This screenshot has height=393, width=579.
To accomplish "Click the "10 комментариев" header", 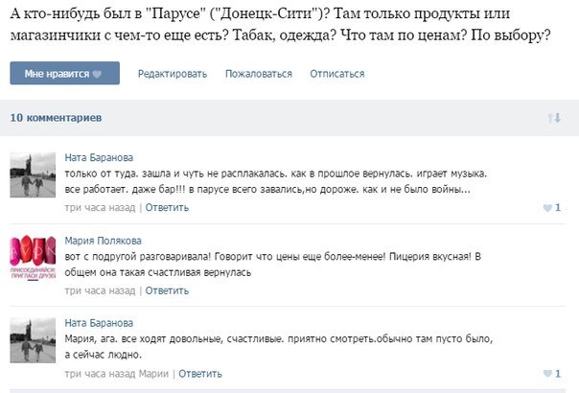I will tap(56, 118).
